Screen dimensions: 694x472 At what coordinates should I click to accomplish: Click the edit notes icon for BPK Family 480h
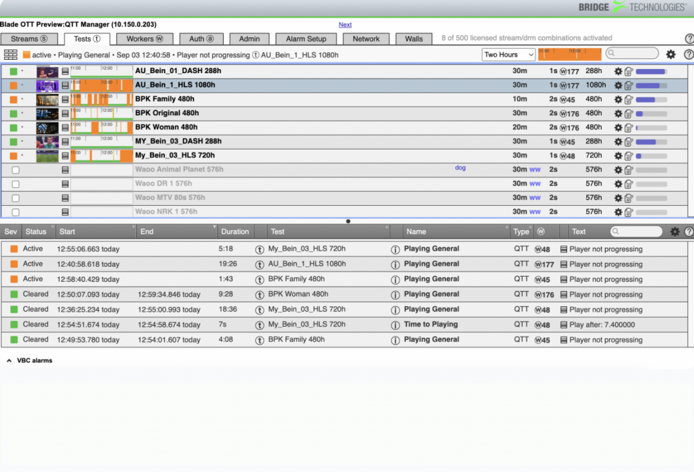click(x=628, y=100)
